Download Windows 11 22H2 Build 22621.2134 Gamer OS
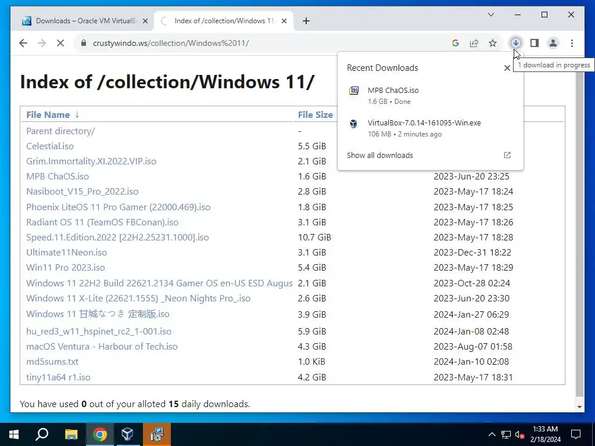 point(159,283)
